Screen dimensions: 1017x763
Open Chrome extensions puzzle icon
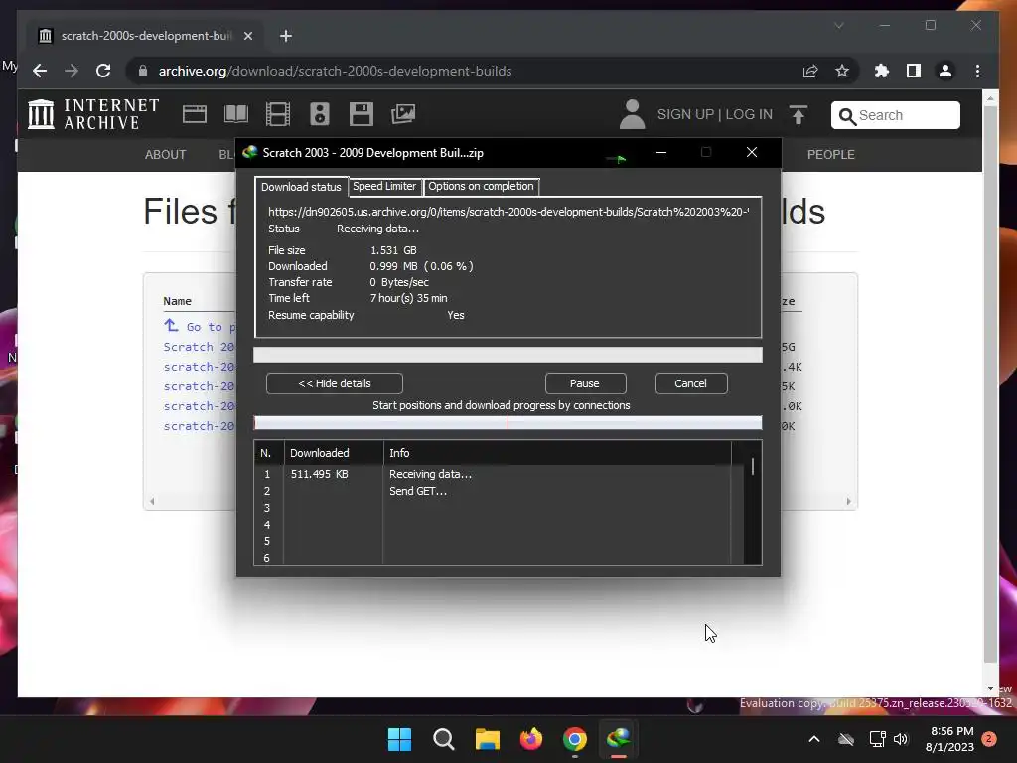point(882,71)
